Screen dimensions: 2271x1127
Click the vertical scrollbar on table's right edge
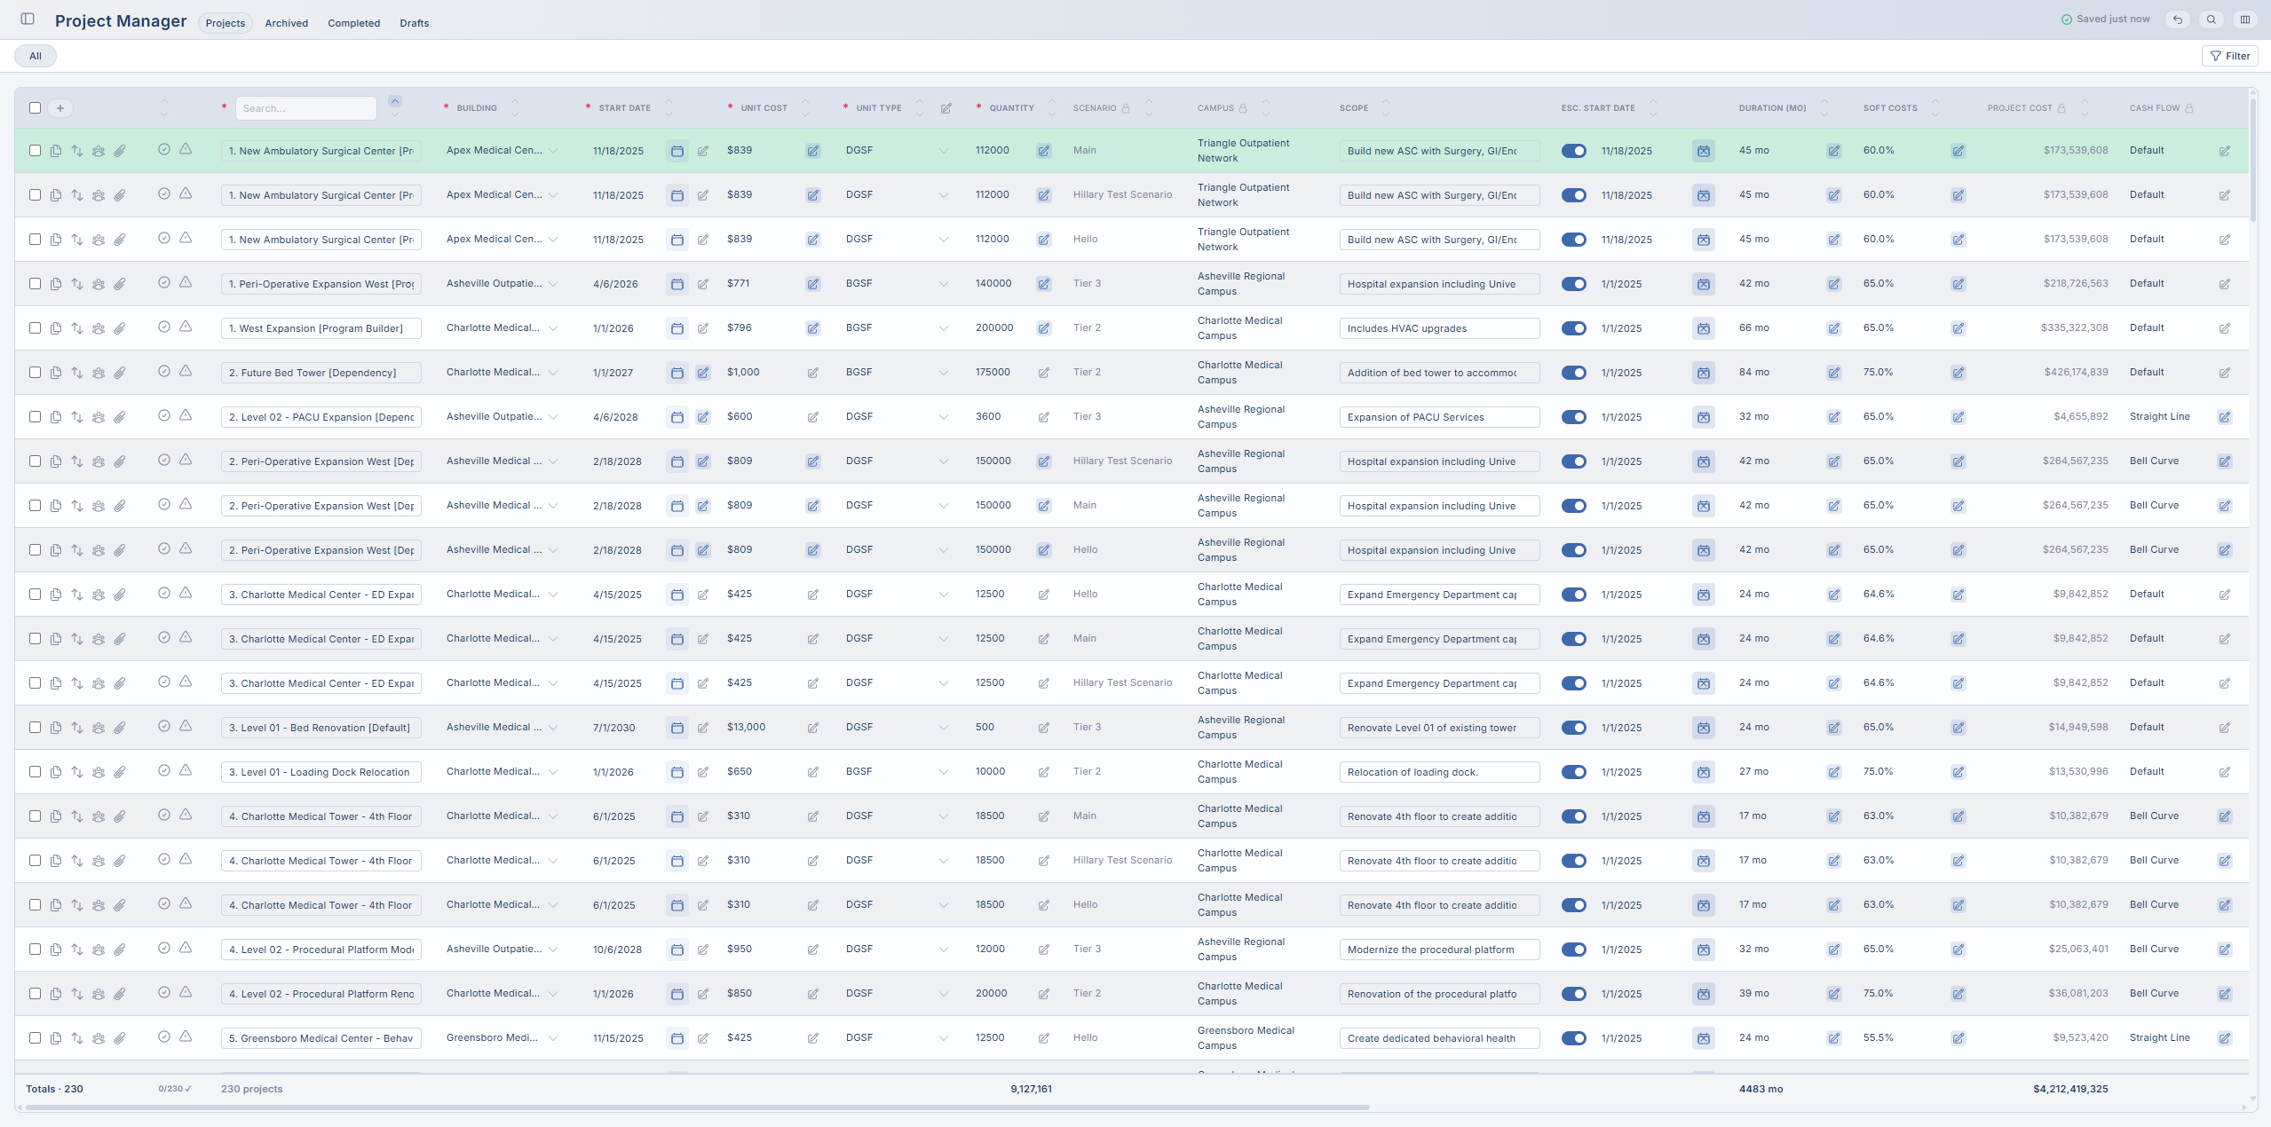2253,160
